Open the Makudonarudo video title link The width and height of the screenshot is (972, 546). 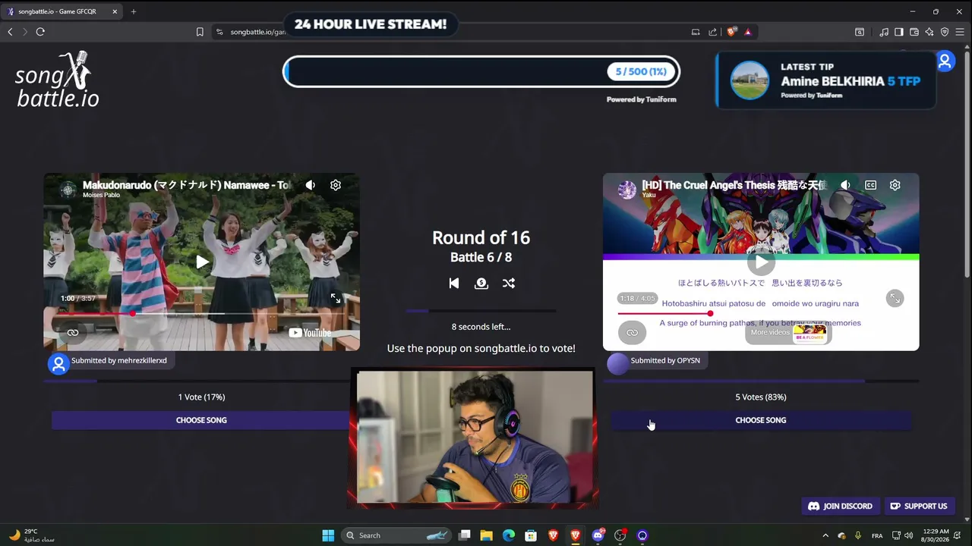click(186, 185)
